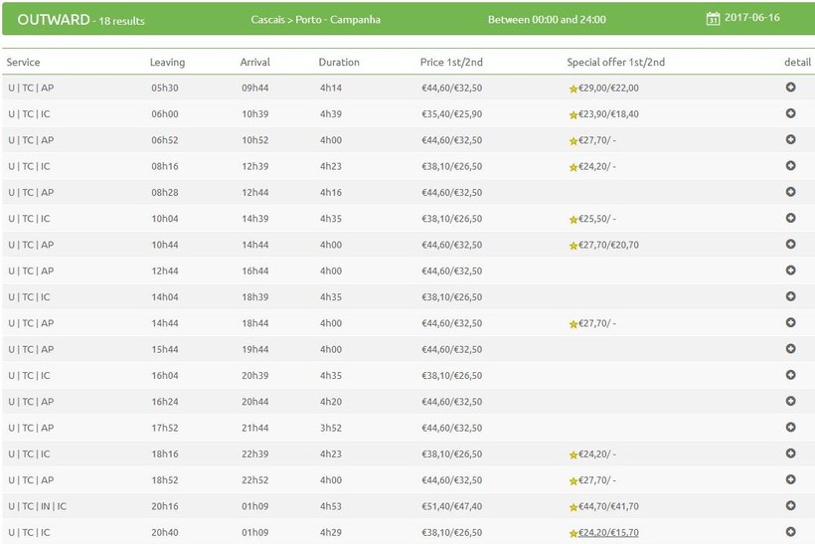Image resolution: width=815 pixels, height=544 pixels.
Task: Open detail icon for 12h44 train
Action: [x=790, y=271]
